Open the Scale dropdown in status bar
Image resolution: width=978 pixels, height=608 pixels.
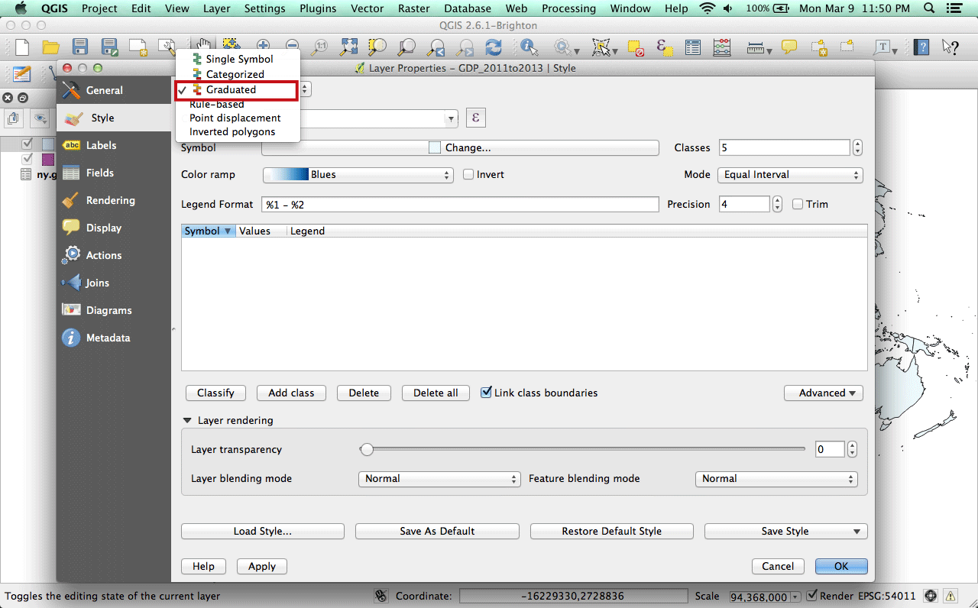795,597
